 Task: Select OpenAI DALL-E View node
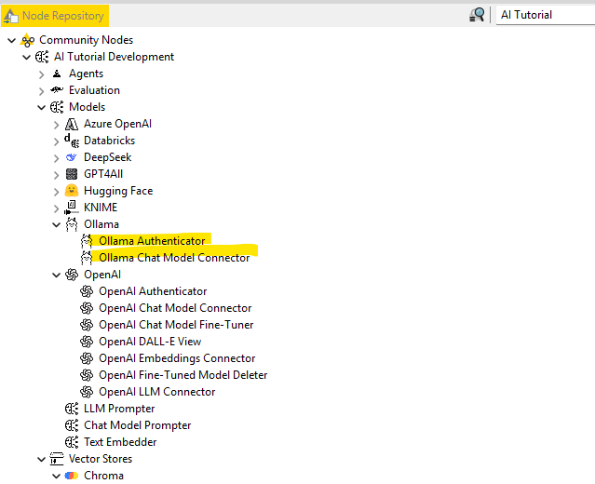click(150, 342)
